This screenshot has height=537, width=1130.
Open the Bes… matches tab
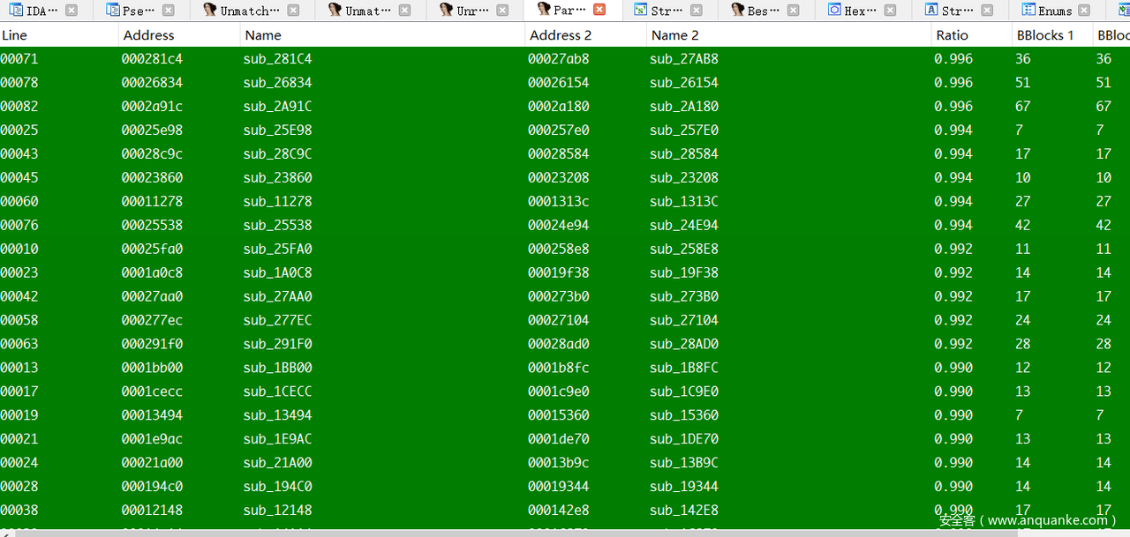tap(757, 11)
